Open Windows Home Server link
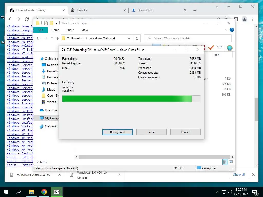 tap(20, 26)
